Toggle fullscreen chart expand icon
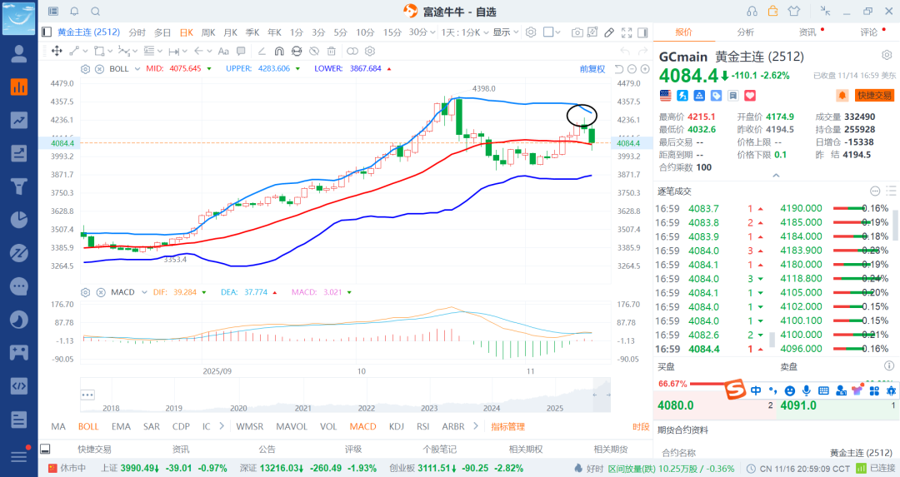900x477 pixels. 627,32
